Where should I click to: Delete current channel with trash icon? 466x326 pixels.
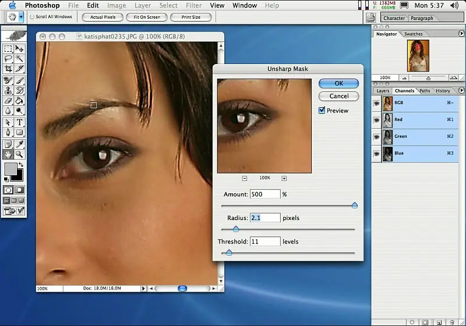[452, 323]
